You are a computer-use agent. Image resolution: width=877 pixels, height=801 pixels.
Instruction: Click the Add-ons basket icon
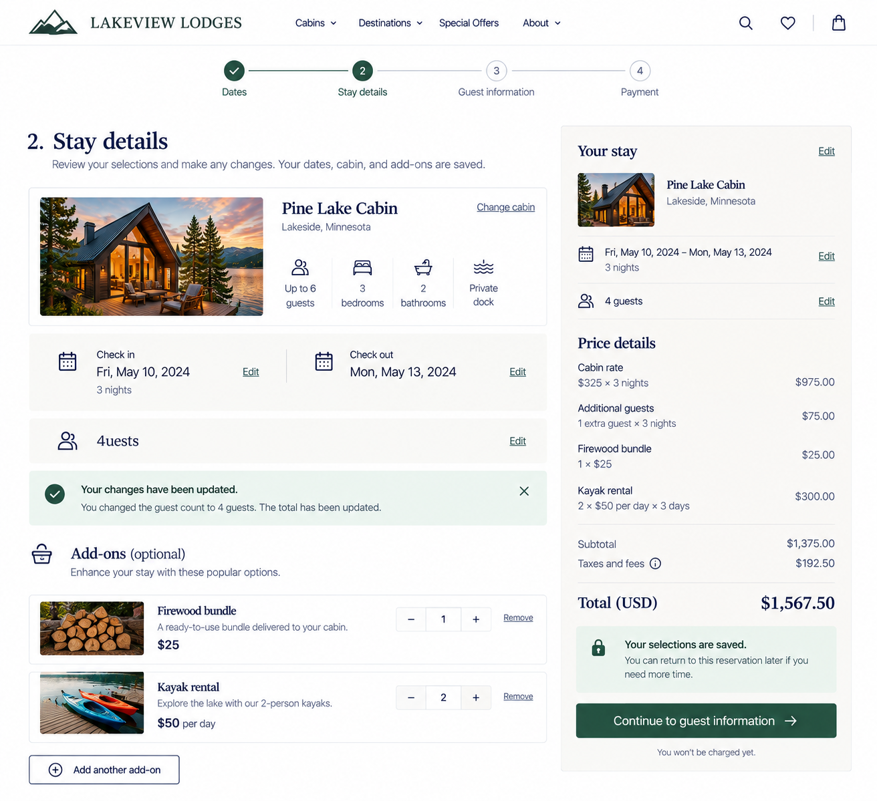coord(41,554)
